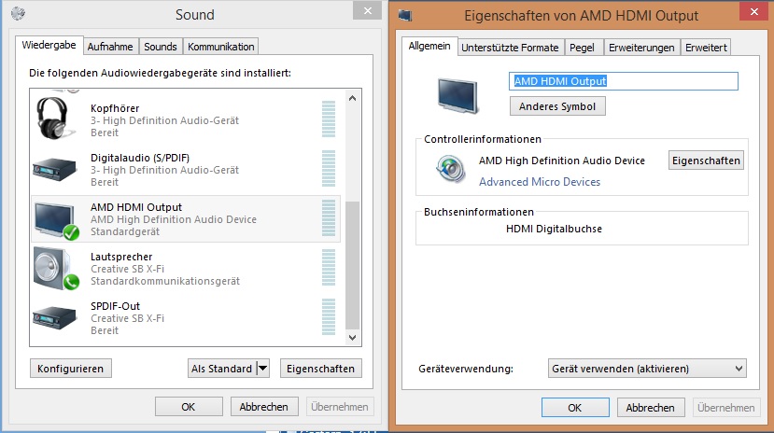Click the device list scrollbar thumb
The height and width of the screenshot is (433, 774).
pyautogui.click(x=352, y=265)
